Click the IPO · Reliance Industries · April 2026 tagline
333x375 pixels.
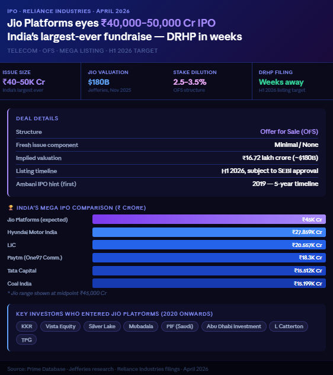point(68,11)
